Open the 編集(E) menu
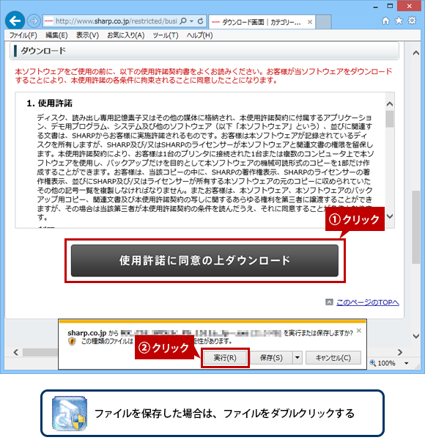425x440 pixels. pos(56,35)
